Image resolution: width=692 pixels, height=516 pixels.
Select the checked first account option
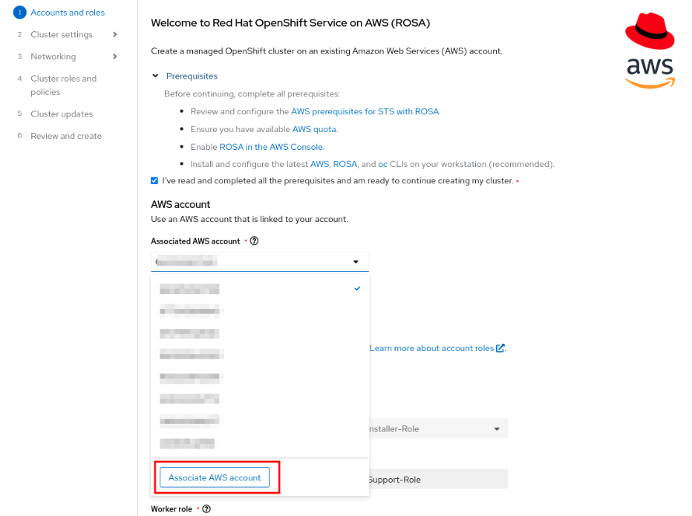click(260, 289)
